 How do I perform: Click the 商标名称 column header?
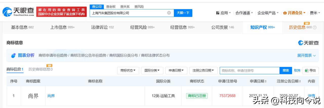click(x=95, y=81)
